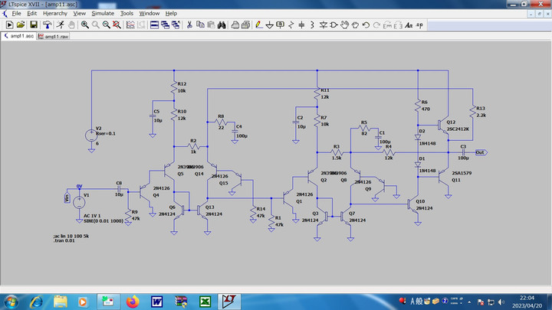The image size is (552, 310).
Task: Open the Hierarchy menu
Action: pos(54,14)
